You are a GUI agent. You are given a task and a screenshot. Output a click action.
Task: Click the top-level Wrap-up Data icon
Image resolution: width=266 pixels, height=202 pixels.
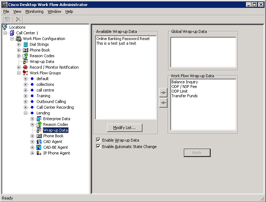point(25,61)
